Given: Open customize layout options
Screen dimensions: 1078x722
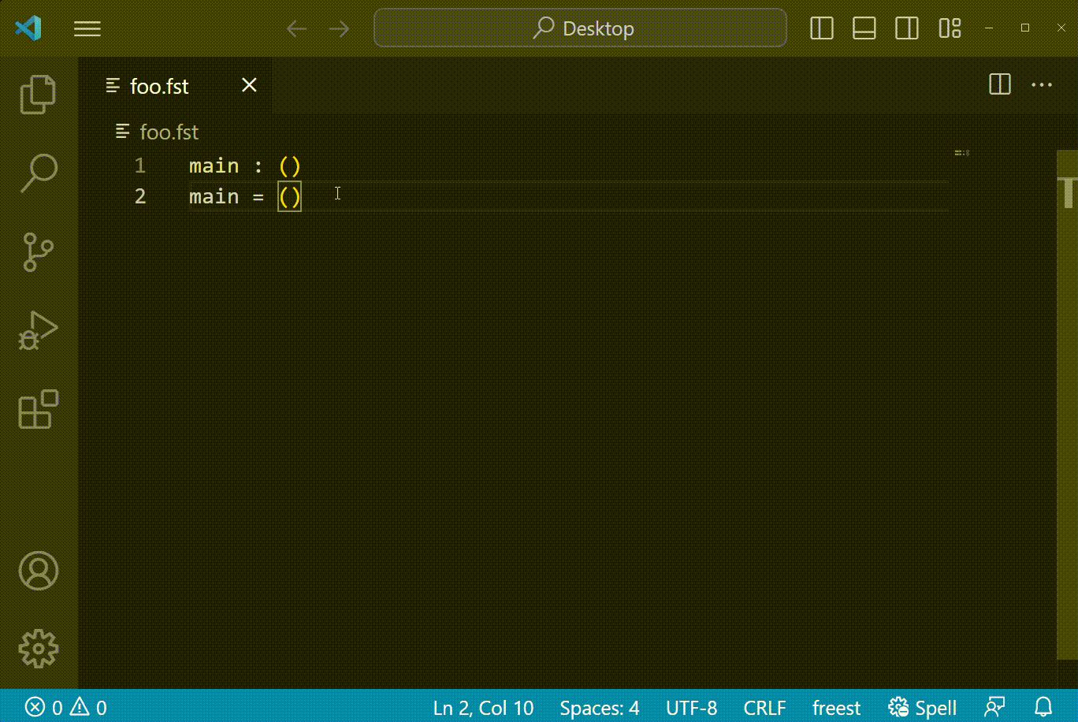Looking at the screenshot, I should 950,28.
